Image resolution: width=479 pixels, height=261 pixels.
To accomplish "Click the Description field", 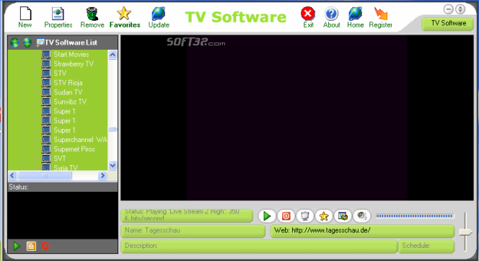I will coord(260,247).
